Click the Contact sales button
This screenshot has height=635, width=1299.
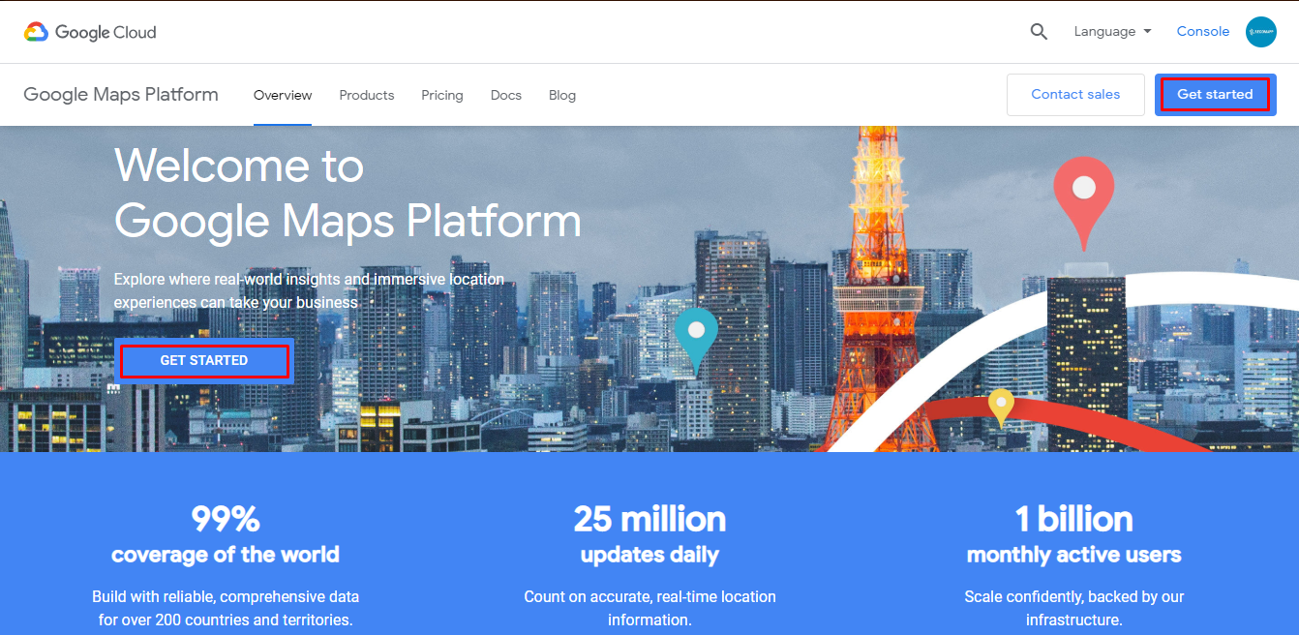[x=1075, y=95]
